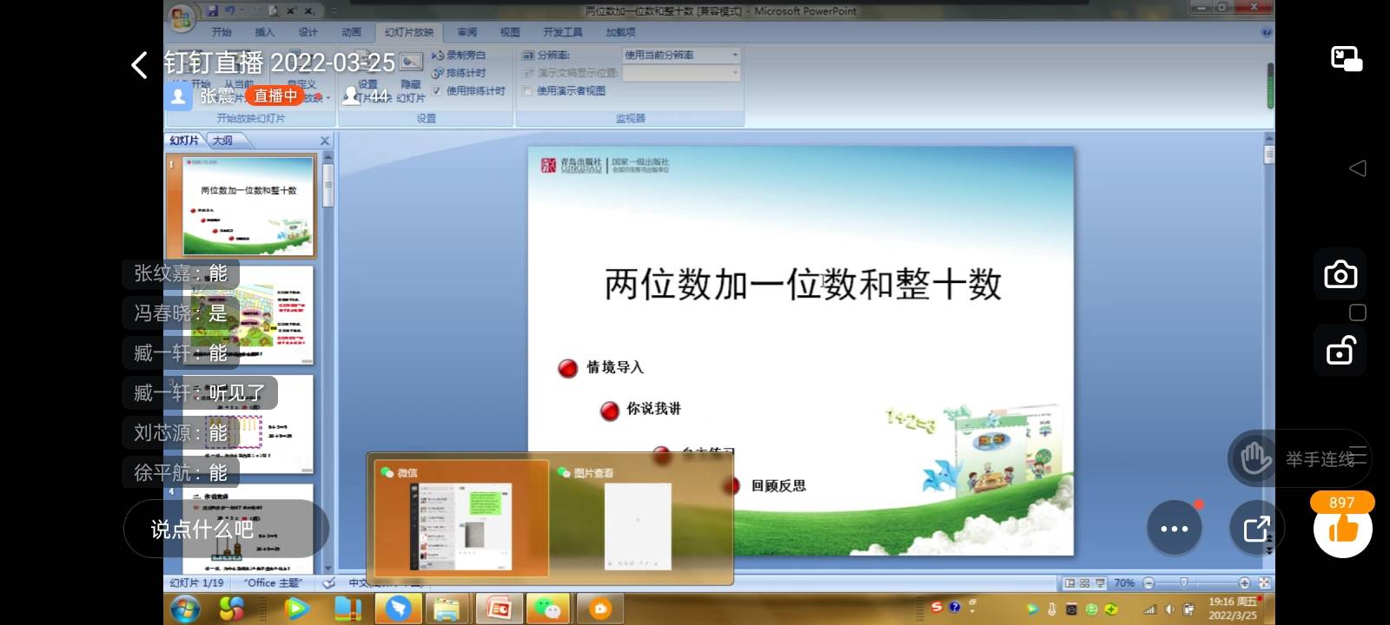Select the 幻灯片放映 ribbon tab
Image resolution: width=1390 pixels, height=625 pixels.
[408, 32]
